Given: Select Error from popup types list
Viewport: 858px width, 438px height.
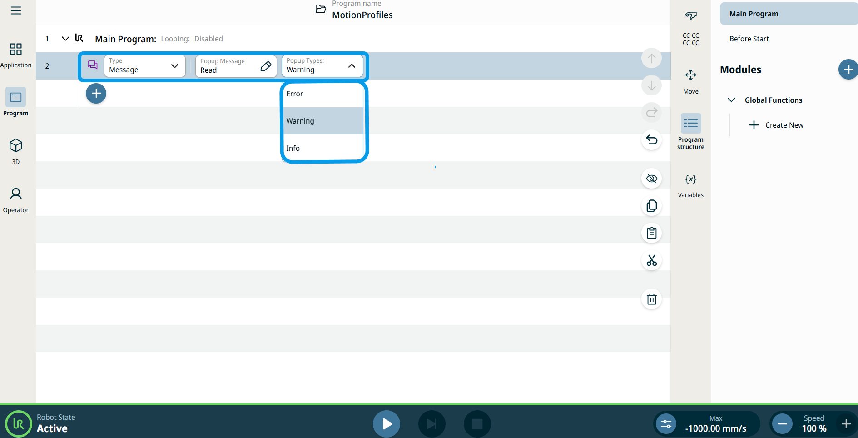Looking at the screenshot, I should pyautogui.click(x=322, y=94).
